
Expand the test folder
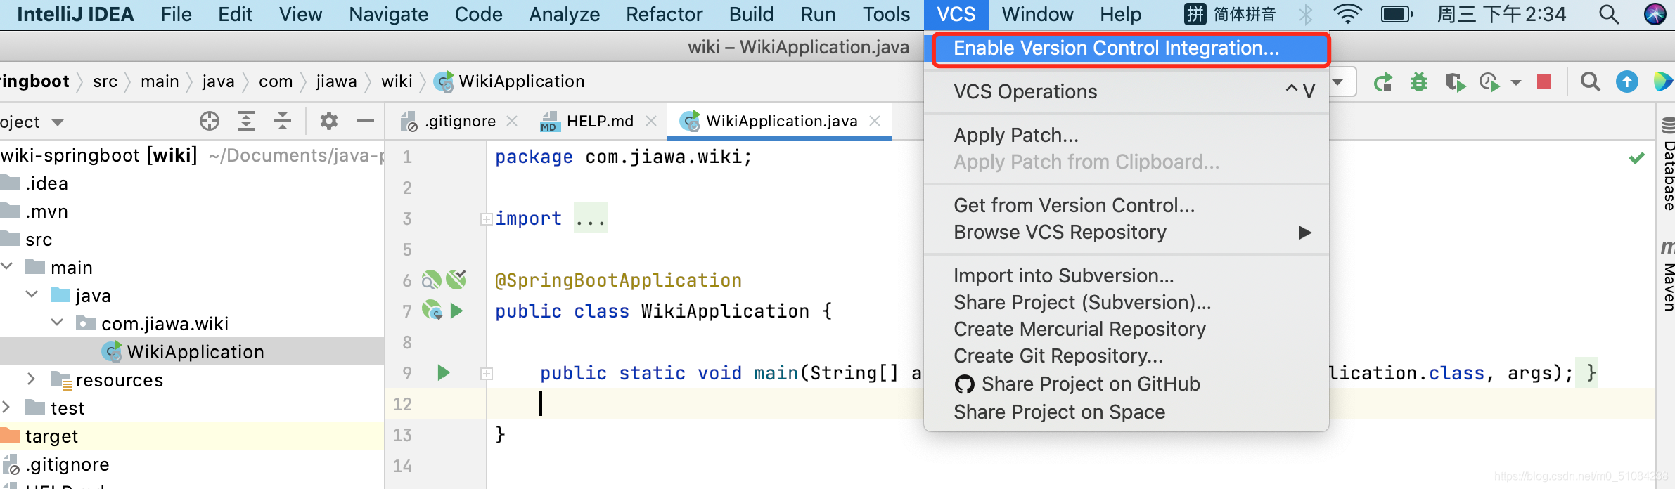(6, 407)
